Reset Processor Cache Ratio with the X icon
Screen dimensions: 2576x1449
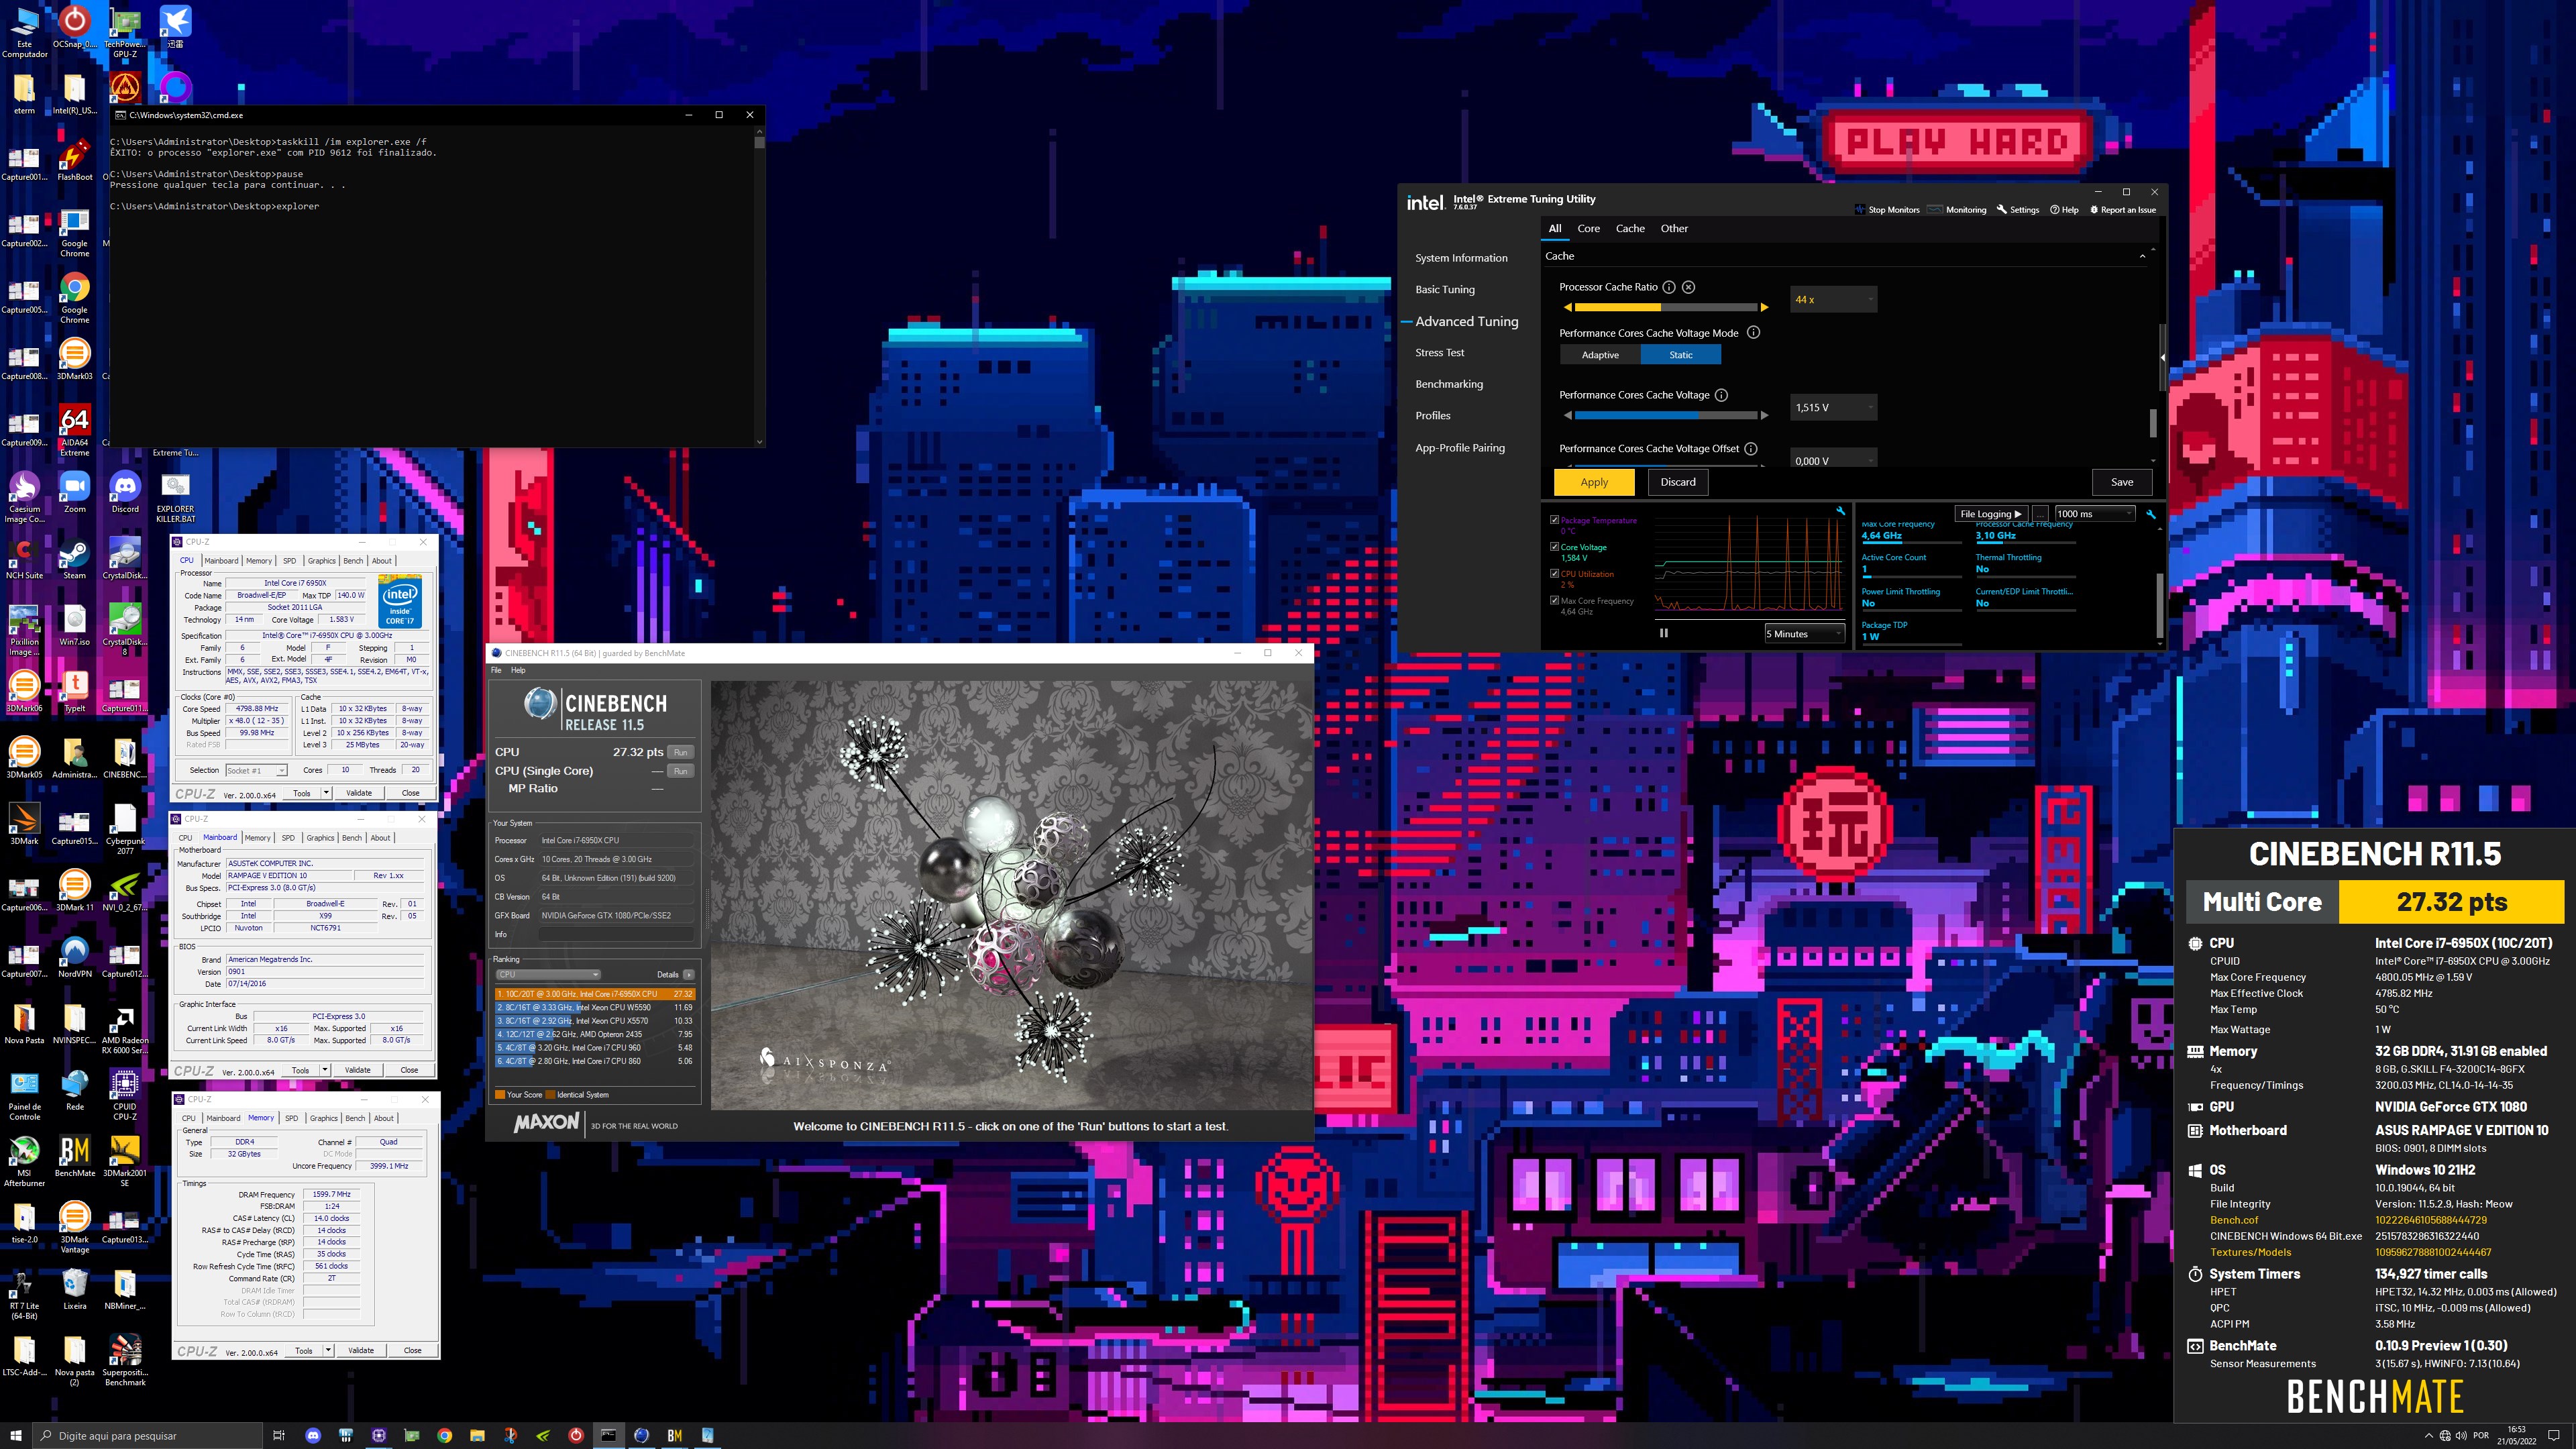tap(1689, 287)
